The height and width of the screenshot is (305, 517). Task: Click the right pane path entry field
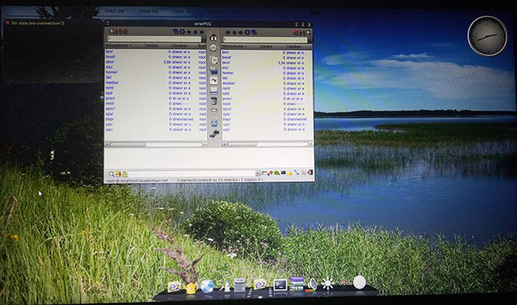pyautogui.click(x=265, y=39)
